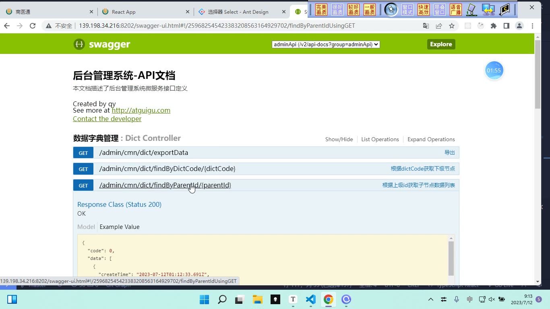This screenshot has height=309, width=550.
Task: Select the 较好画质 quality button
Action: (x=354, y=10)
